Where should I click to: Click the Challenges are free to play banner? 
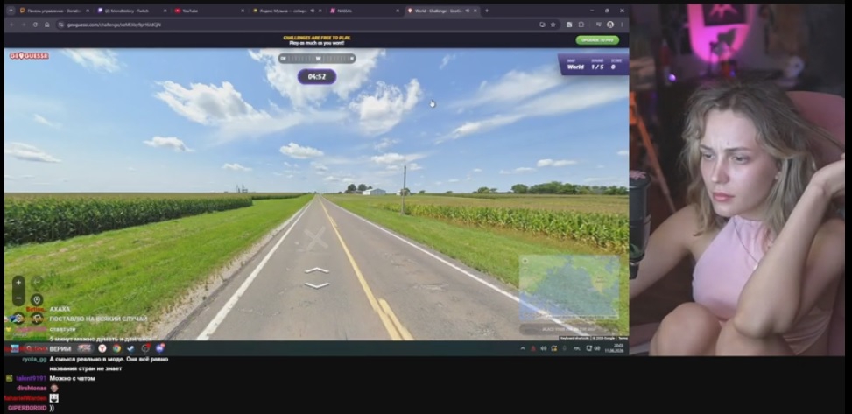click(x=317, y=40)
